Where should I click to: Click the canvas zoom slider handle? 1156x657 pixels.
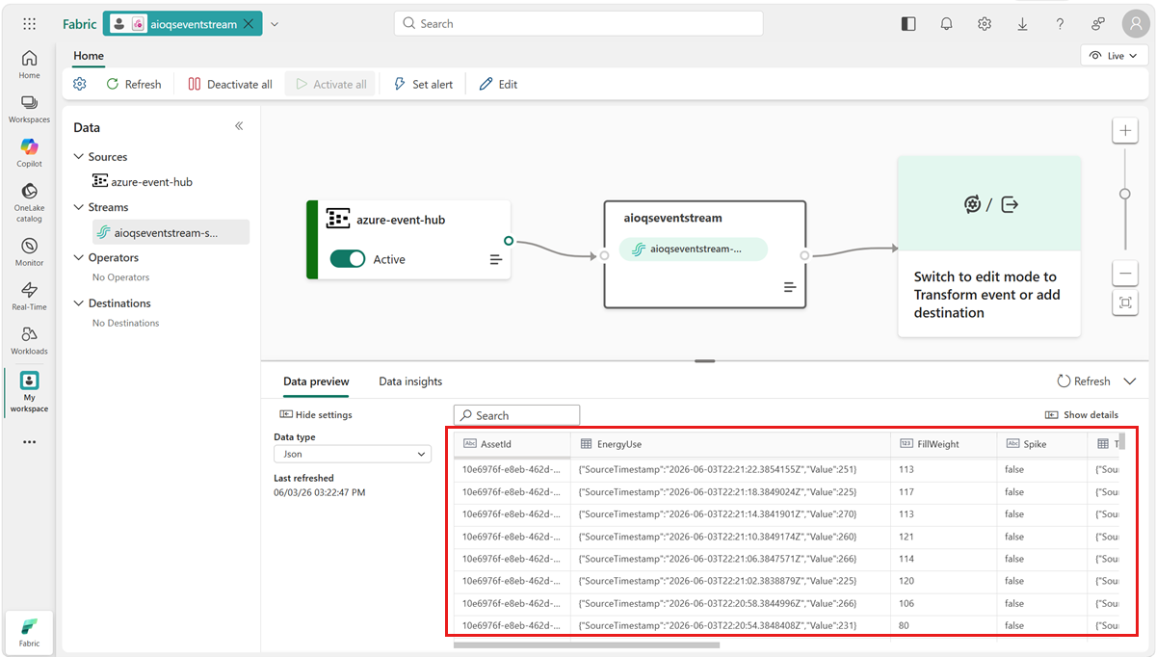(x=1125, y=194)
